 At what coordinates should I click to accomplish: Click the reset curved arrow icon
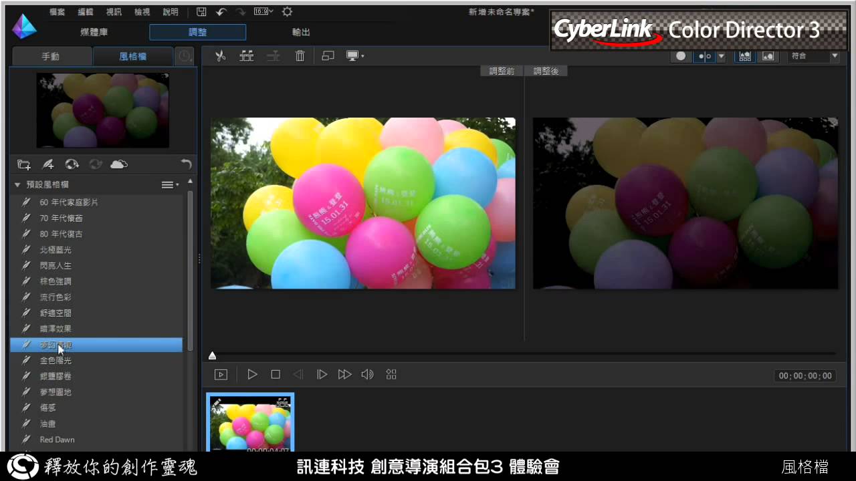click(186, 164)
